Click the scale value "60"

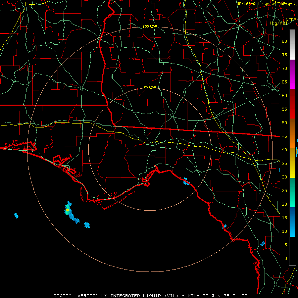point(284,96)
